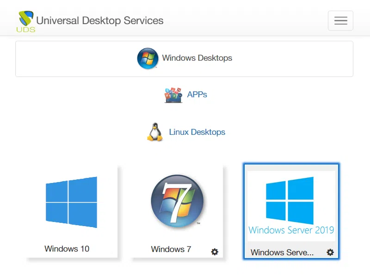
Task: Click the APPs colorful applications icon
Action: pyautogui.click(x=173, y=95)
